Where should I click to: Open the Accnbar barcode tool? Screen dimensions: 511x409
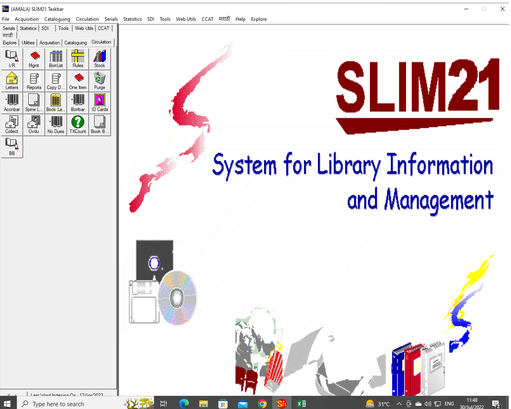pos(12,103)
